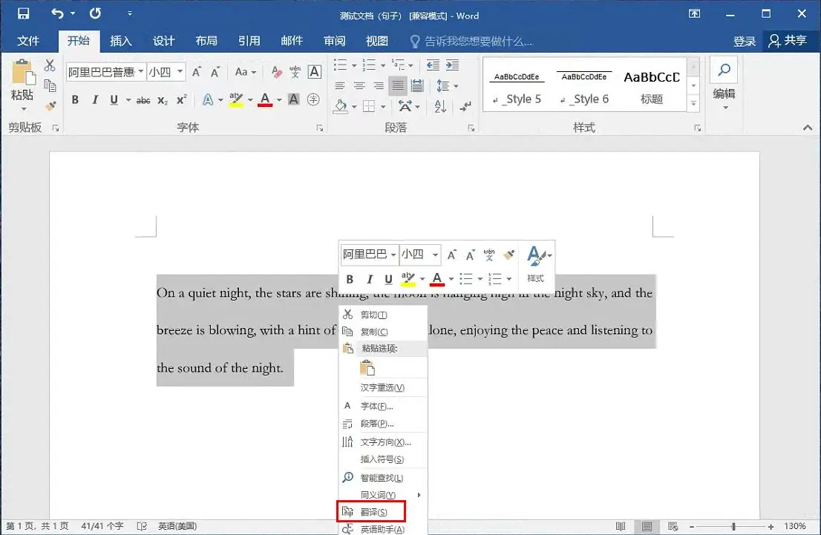Click the Show/Hide paragraph marks icon
The height and width of the screenshot is (535, 821).
465,106
